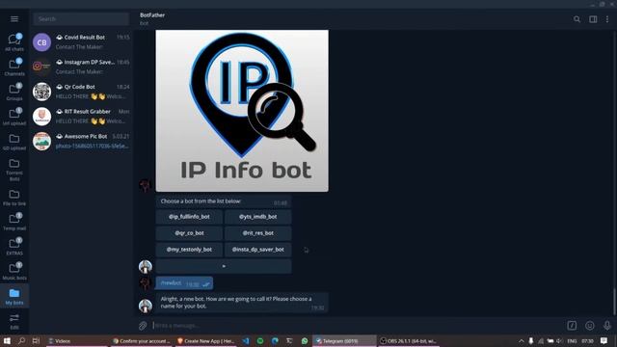The image size is (617, 347).
Task: Choose the @my_testonly_bot button
Action: pyautogui.click(x=189, y=250)
